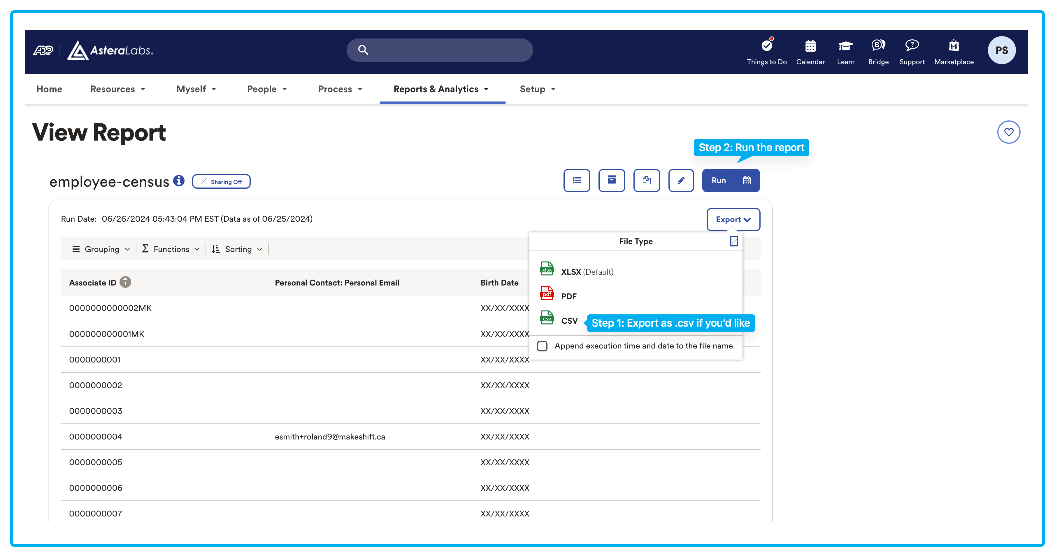Click the pencil edit report icon

681,181
